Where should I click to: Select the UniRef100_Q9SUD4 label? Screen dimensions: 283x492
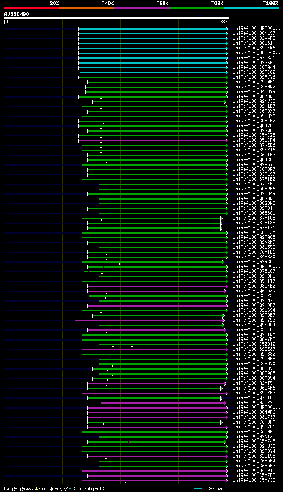254,325
